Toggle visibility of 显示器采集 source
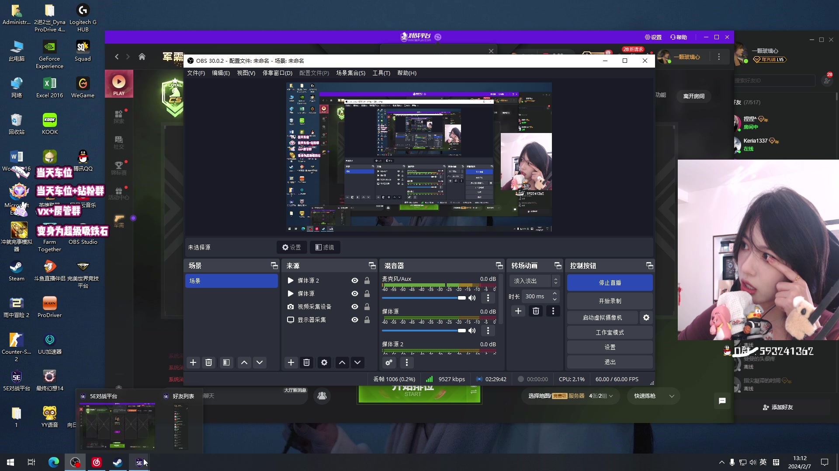Image resolution: width=839 pixels, height=471 pixels. [x=355, y=320]
